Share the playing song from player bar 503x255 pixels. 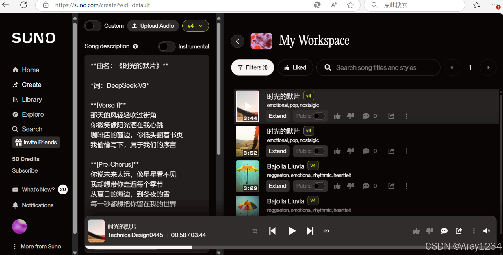(x=459, y=231)
